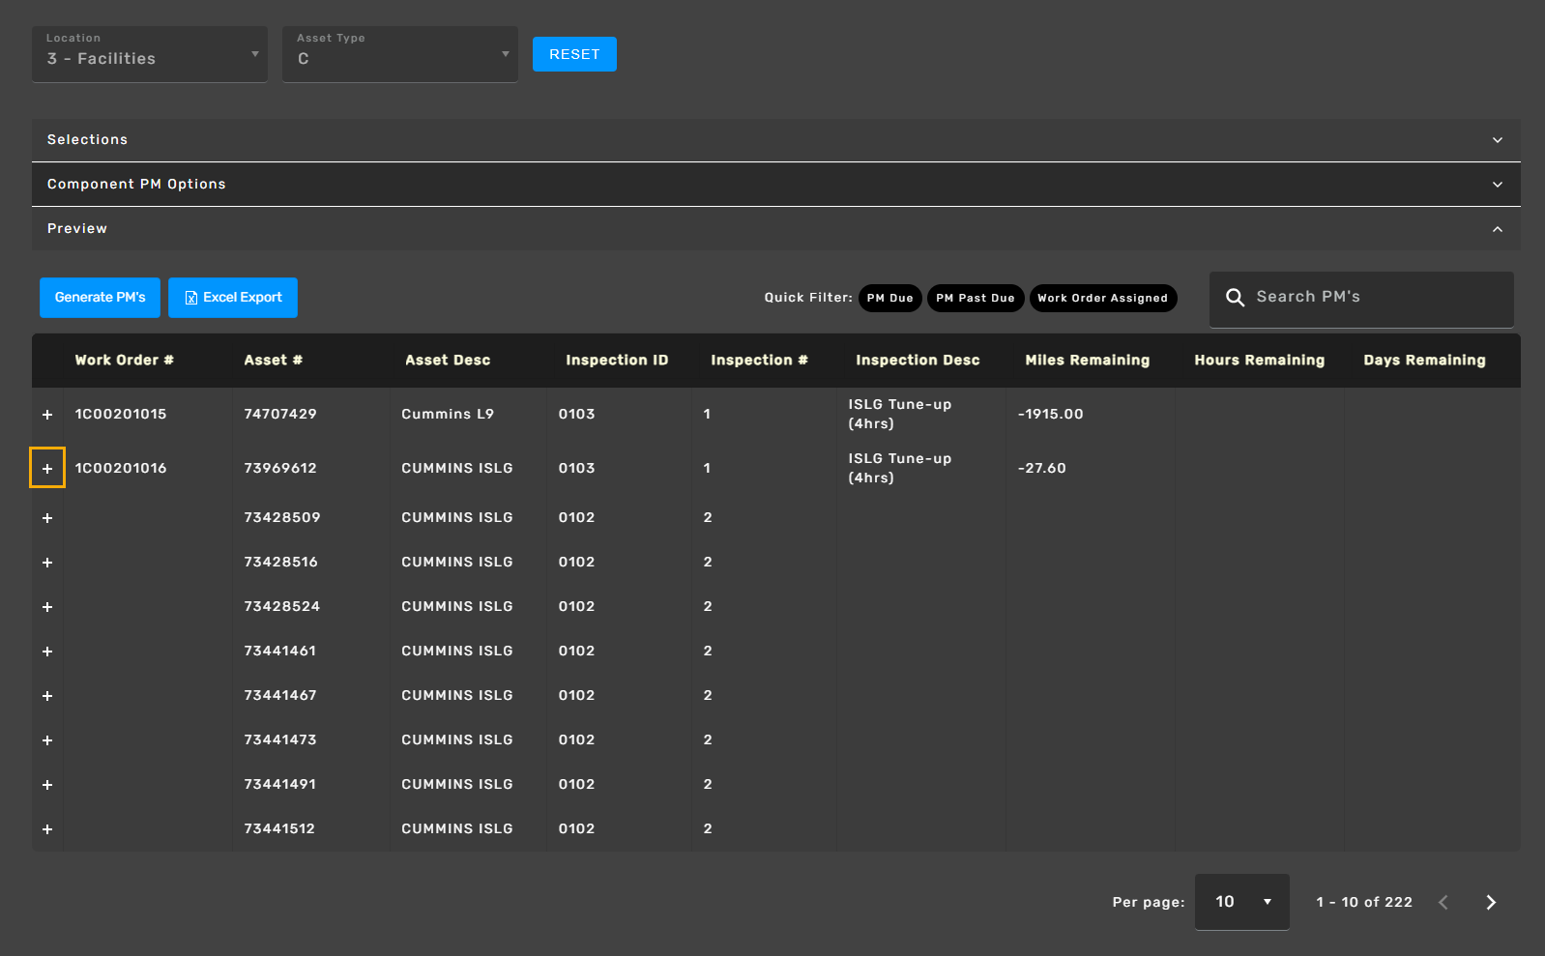Go to next page of results
Viewport: 1545px width, 956px height.
coord(1490,902)
